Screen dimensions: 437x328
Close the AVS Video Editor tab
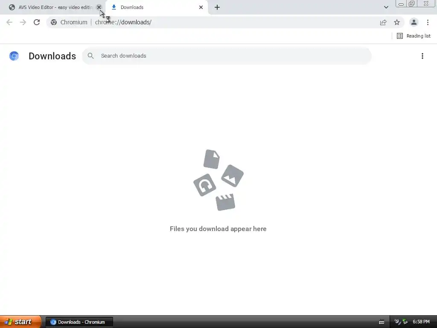tap(99, 7)
